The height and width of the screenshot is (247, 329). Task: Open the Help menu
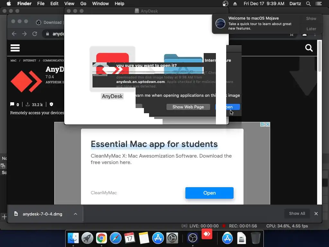coord(120,4)
